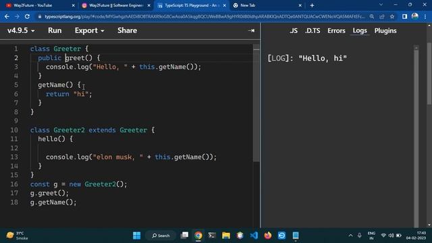432x243 pixels.
Task: Click the site lock icon in the address bar
Action: 40,16
